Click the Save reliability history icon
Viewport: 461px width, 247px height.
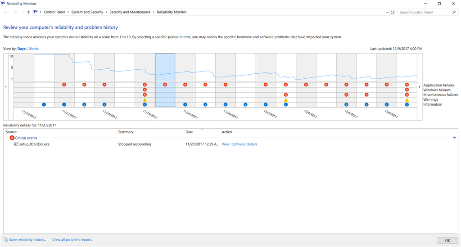[5, 240]
